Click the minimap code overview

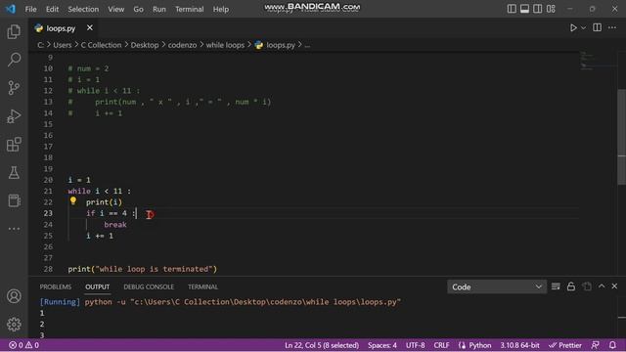click(598, 61)
